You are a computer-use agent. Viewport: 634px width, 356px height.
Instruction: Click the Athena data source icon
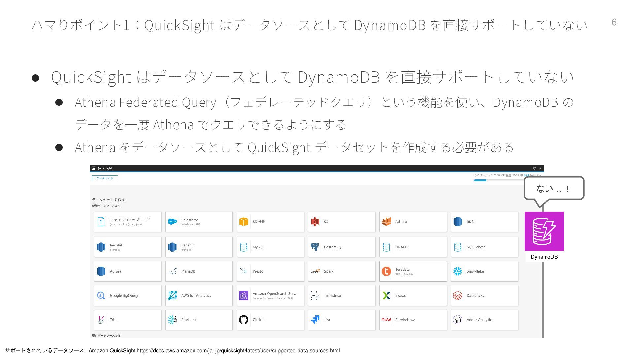[386, 222]
